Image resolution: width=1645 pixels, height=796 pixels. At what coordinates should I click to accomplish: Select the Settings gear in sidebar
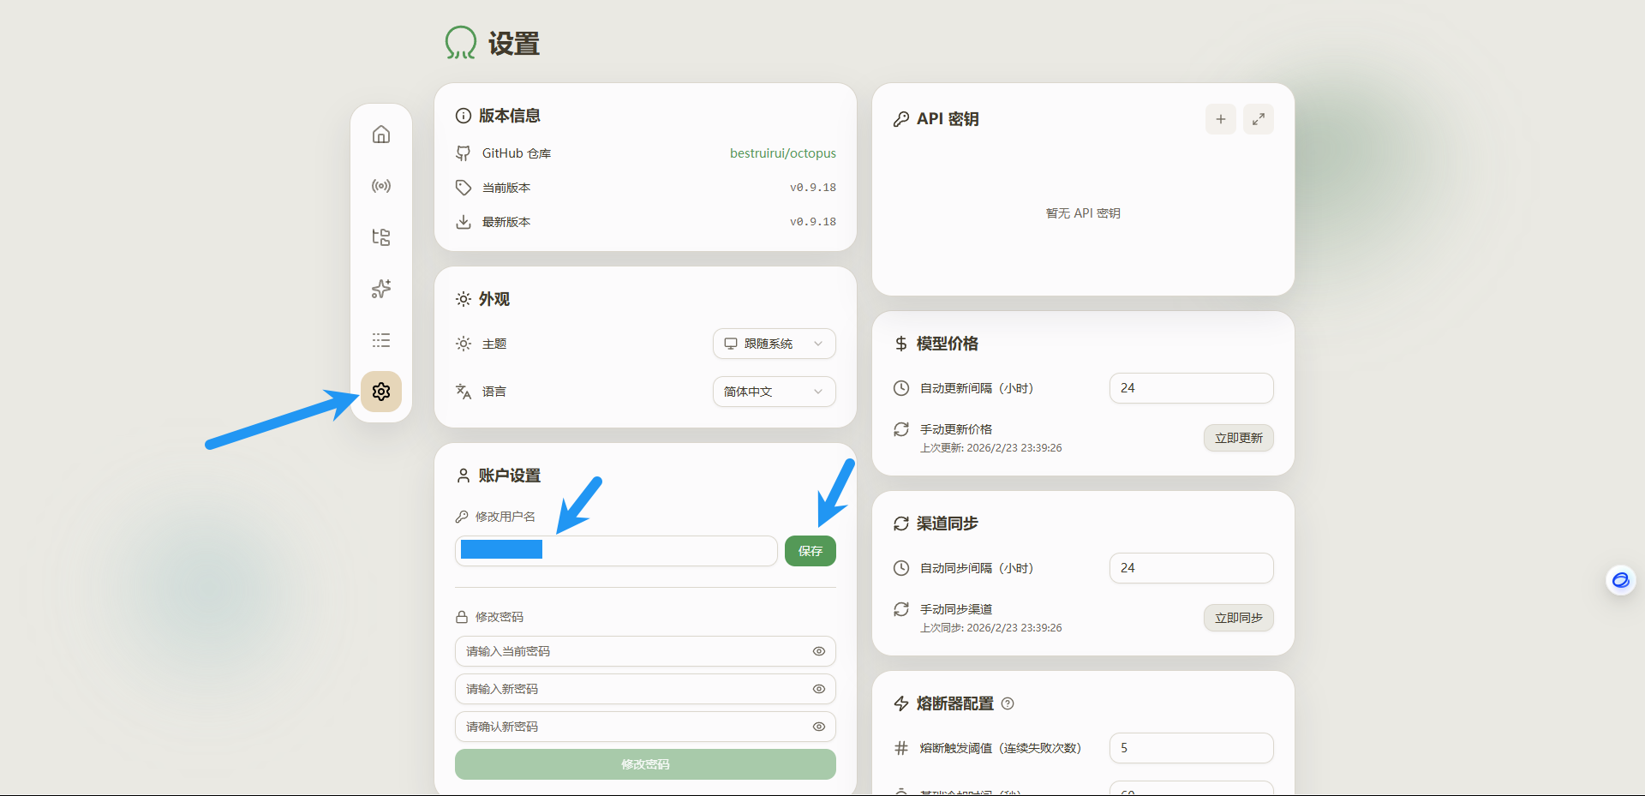[x=381, y=392]
